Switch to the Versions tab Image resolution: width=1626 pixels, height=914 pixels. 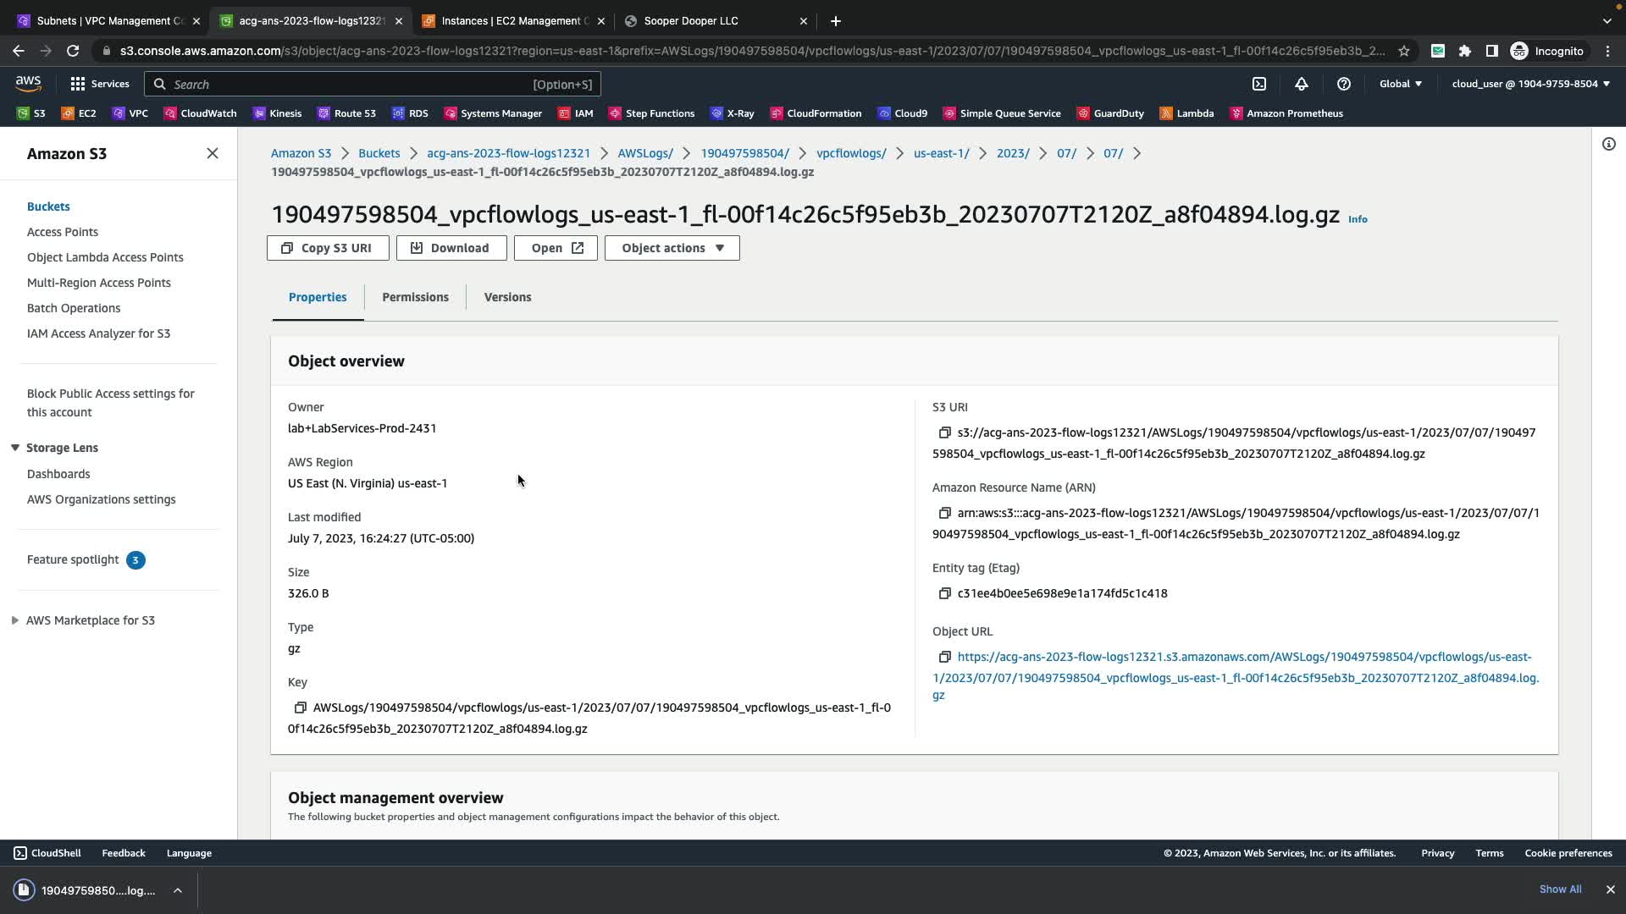(x=507, y=297)
